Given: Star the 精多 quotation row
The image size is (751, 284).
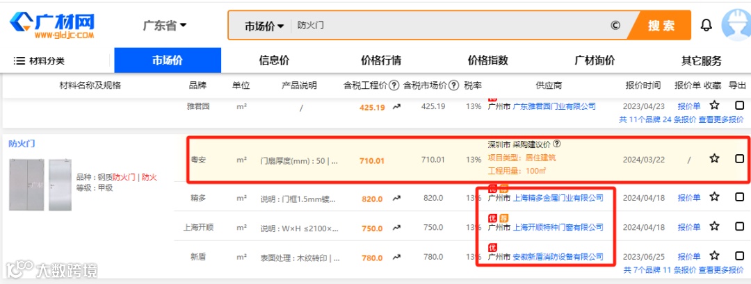Looking at the screenshot, I should [714, 197].
